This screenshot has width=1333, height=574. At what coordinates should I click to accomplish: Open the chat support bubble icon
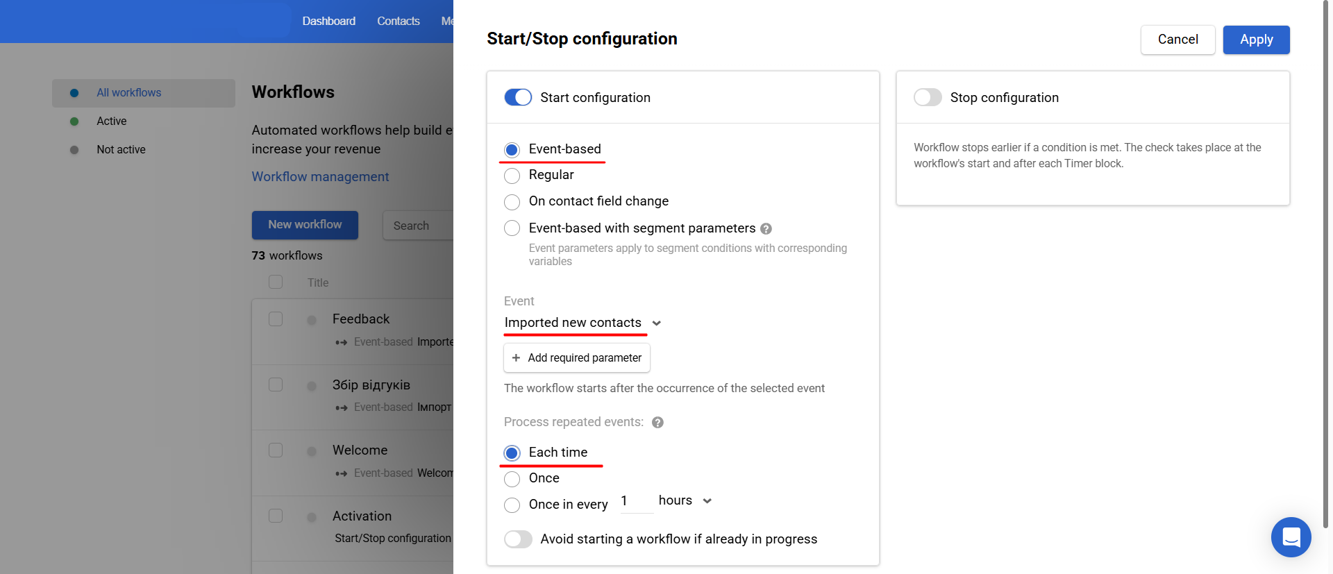pos(1291,537)
